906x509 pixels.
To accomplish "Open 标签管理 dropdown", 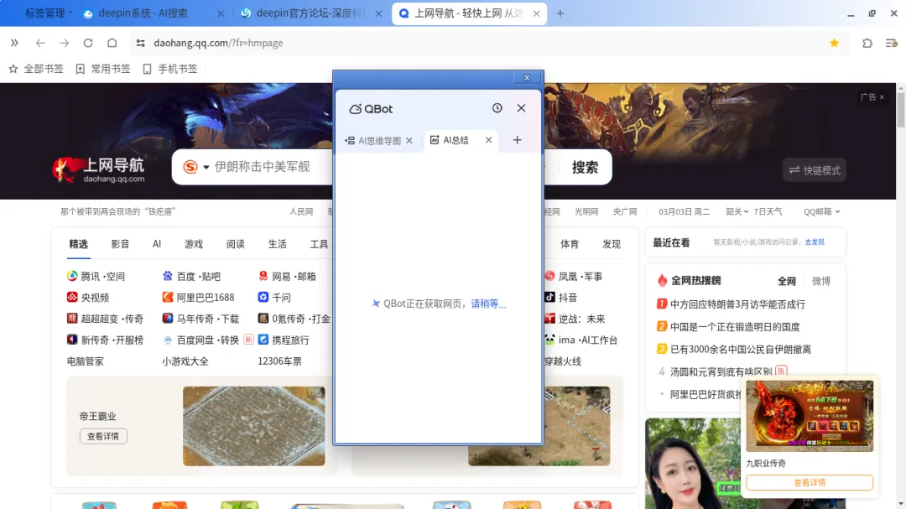I will pos(48,13).
